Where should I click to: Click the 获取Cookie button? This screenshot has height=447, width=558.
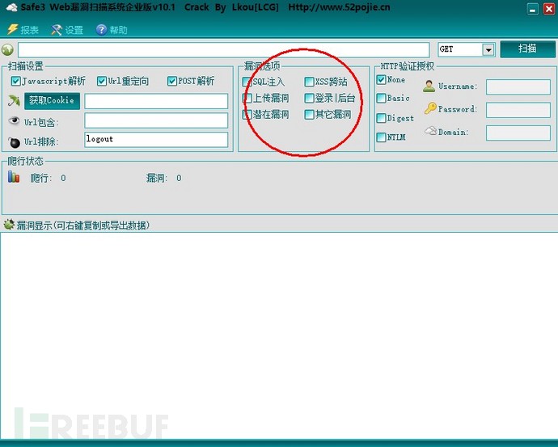(x=52, y=101)
